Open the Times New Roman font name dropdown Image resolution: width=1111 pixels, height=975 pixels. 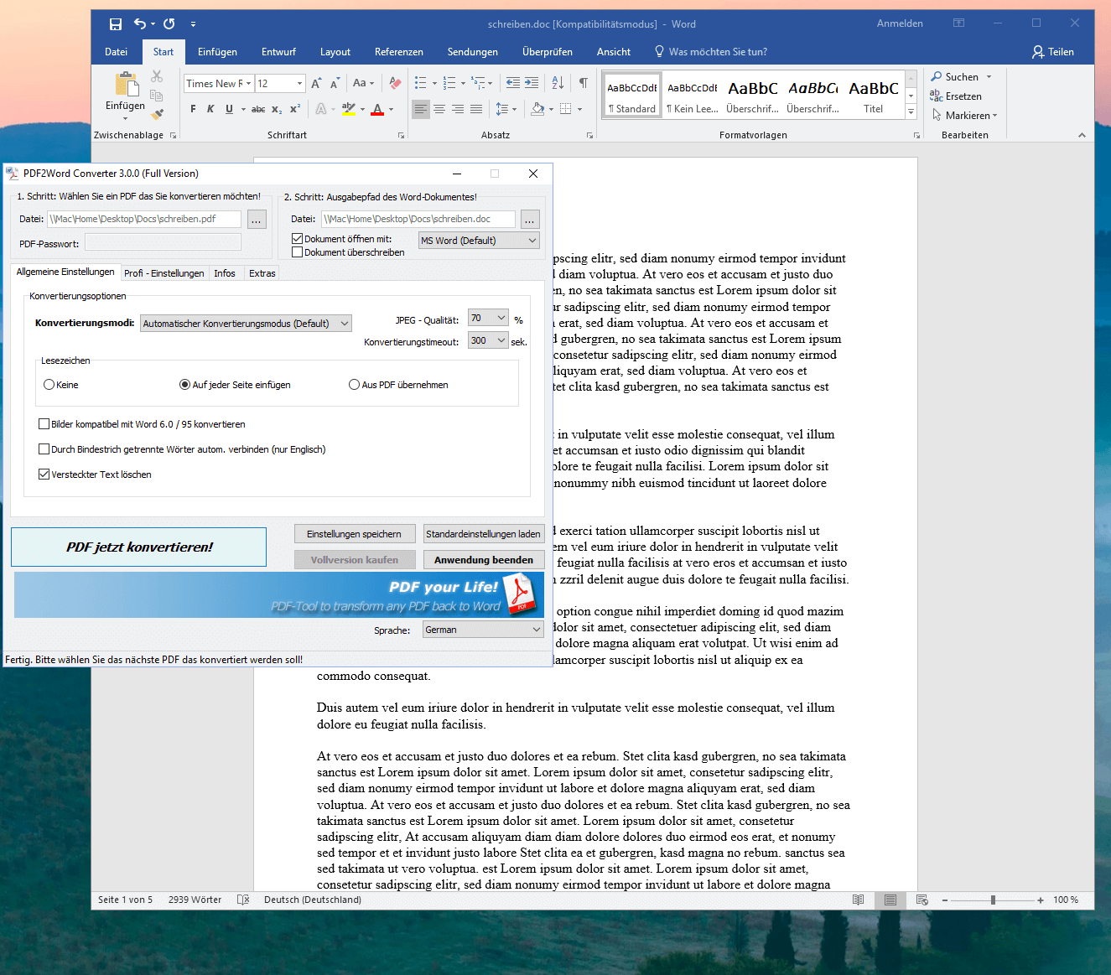(x=248, y=84)
